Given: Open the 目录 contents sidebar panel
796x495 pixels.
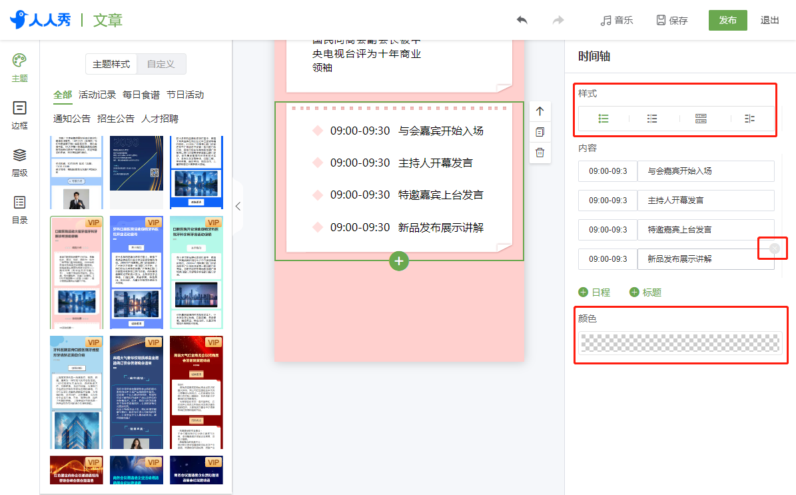Looking at the screenshot, I should coord(19,210).
